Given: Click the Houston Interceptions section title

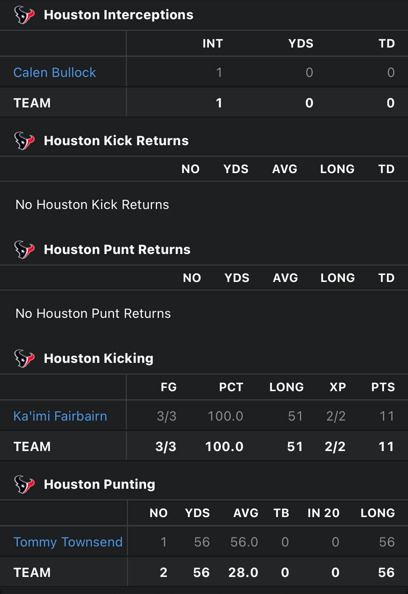Looking at the screenshot, I should (119, 15).
